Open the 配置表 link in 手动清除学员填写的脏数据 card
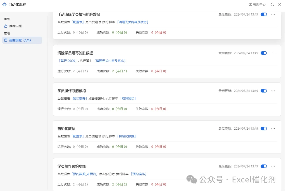 (78, 22)
